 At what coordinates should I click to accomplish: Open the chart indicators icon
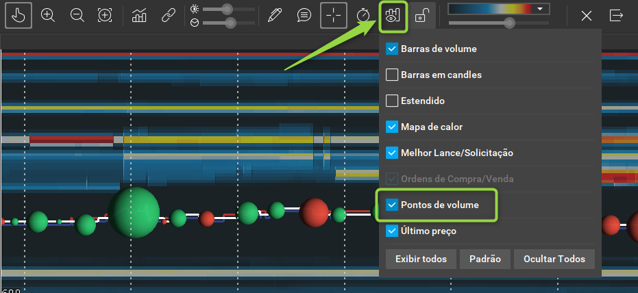pos(139,16)
